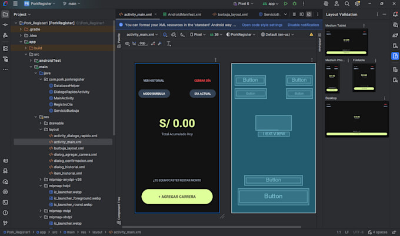Viewport: 400px width, 236px height.
Task: Click the Debug app bug icon
Action: pyautogui.click(x=295, y=4)
